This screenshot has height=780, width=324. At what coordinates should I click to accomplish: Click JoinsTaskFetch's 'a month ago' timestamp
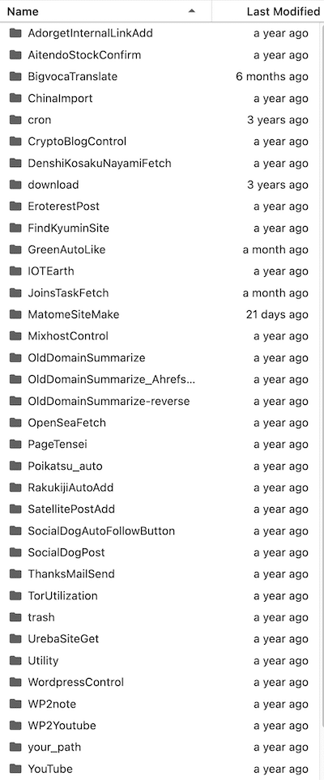275,293
